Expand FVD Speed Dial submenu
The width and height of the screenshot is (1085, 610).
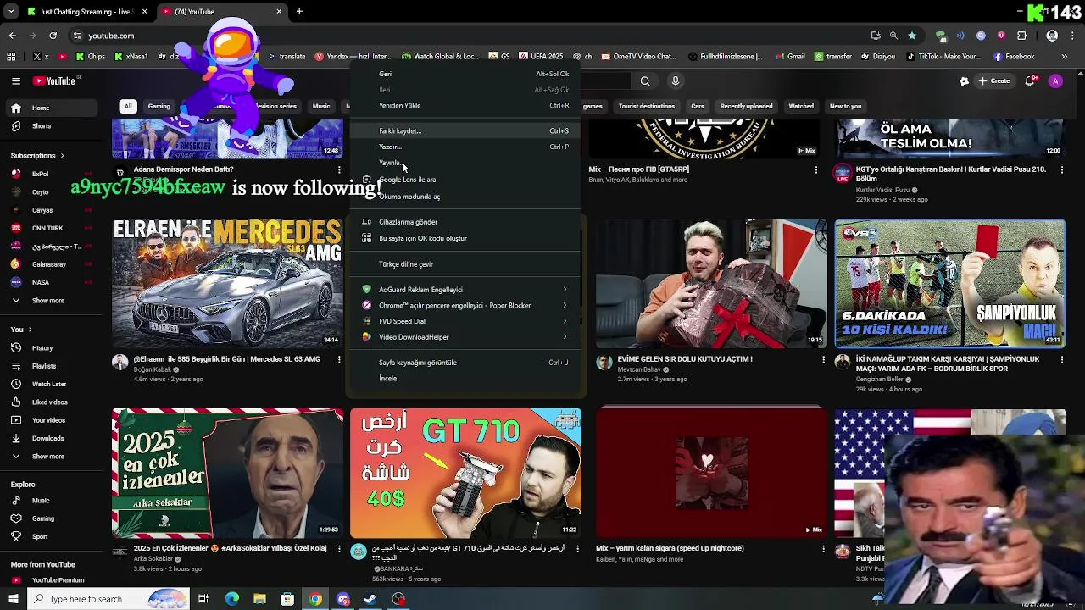point(465,321)
